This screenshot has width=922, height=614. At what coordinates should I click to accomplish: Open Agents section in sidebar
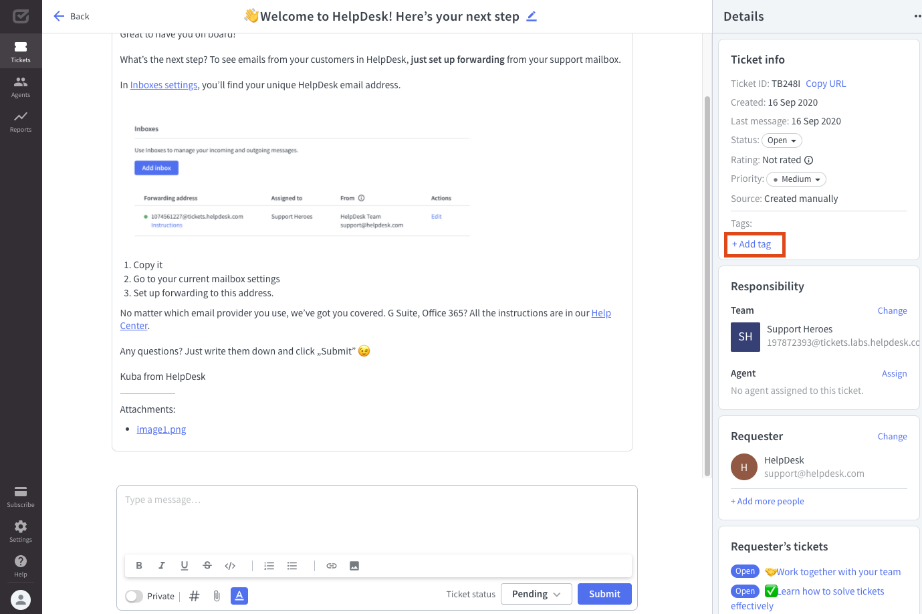[x=21, y=86]
